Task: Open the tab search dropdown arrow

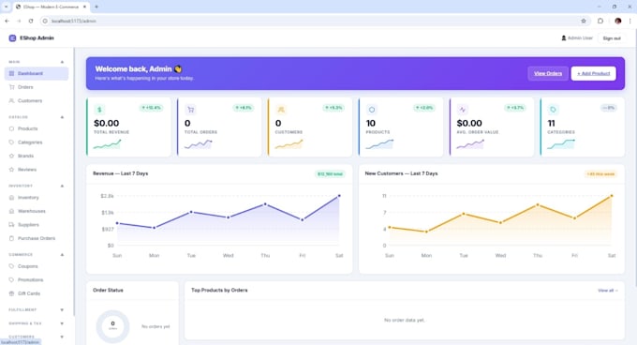Action: (x=6, y=7)
